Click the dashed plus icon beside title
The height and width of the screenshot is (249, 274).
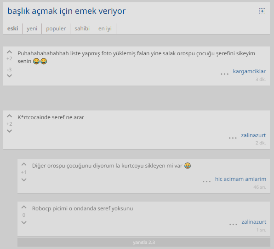click(262, 11)
